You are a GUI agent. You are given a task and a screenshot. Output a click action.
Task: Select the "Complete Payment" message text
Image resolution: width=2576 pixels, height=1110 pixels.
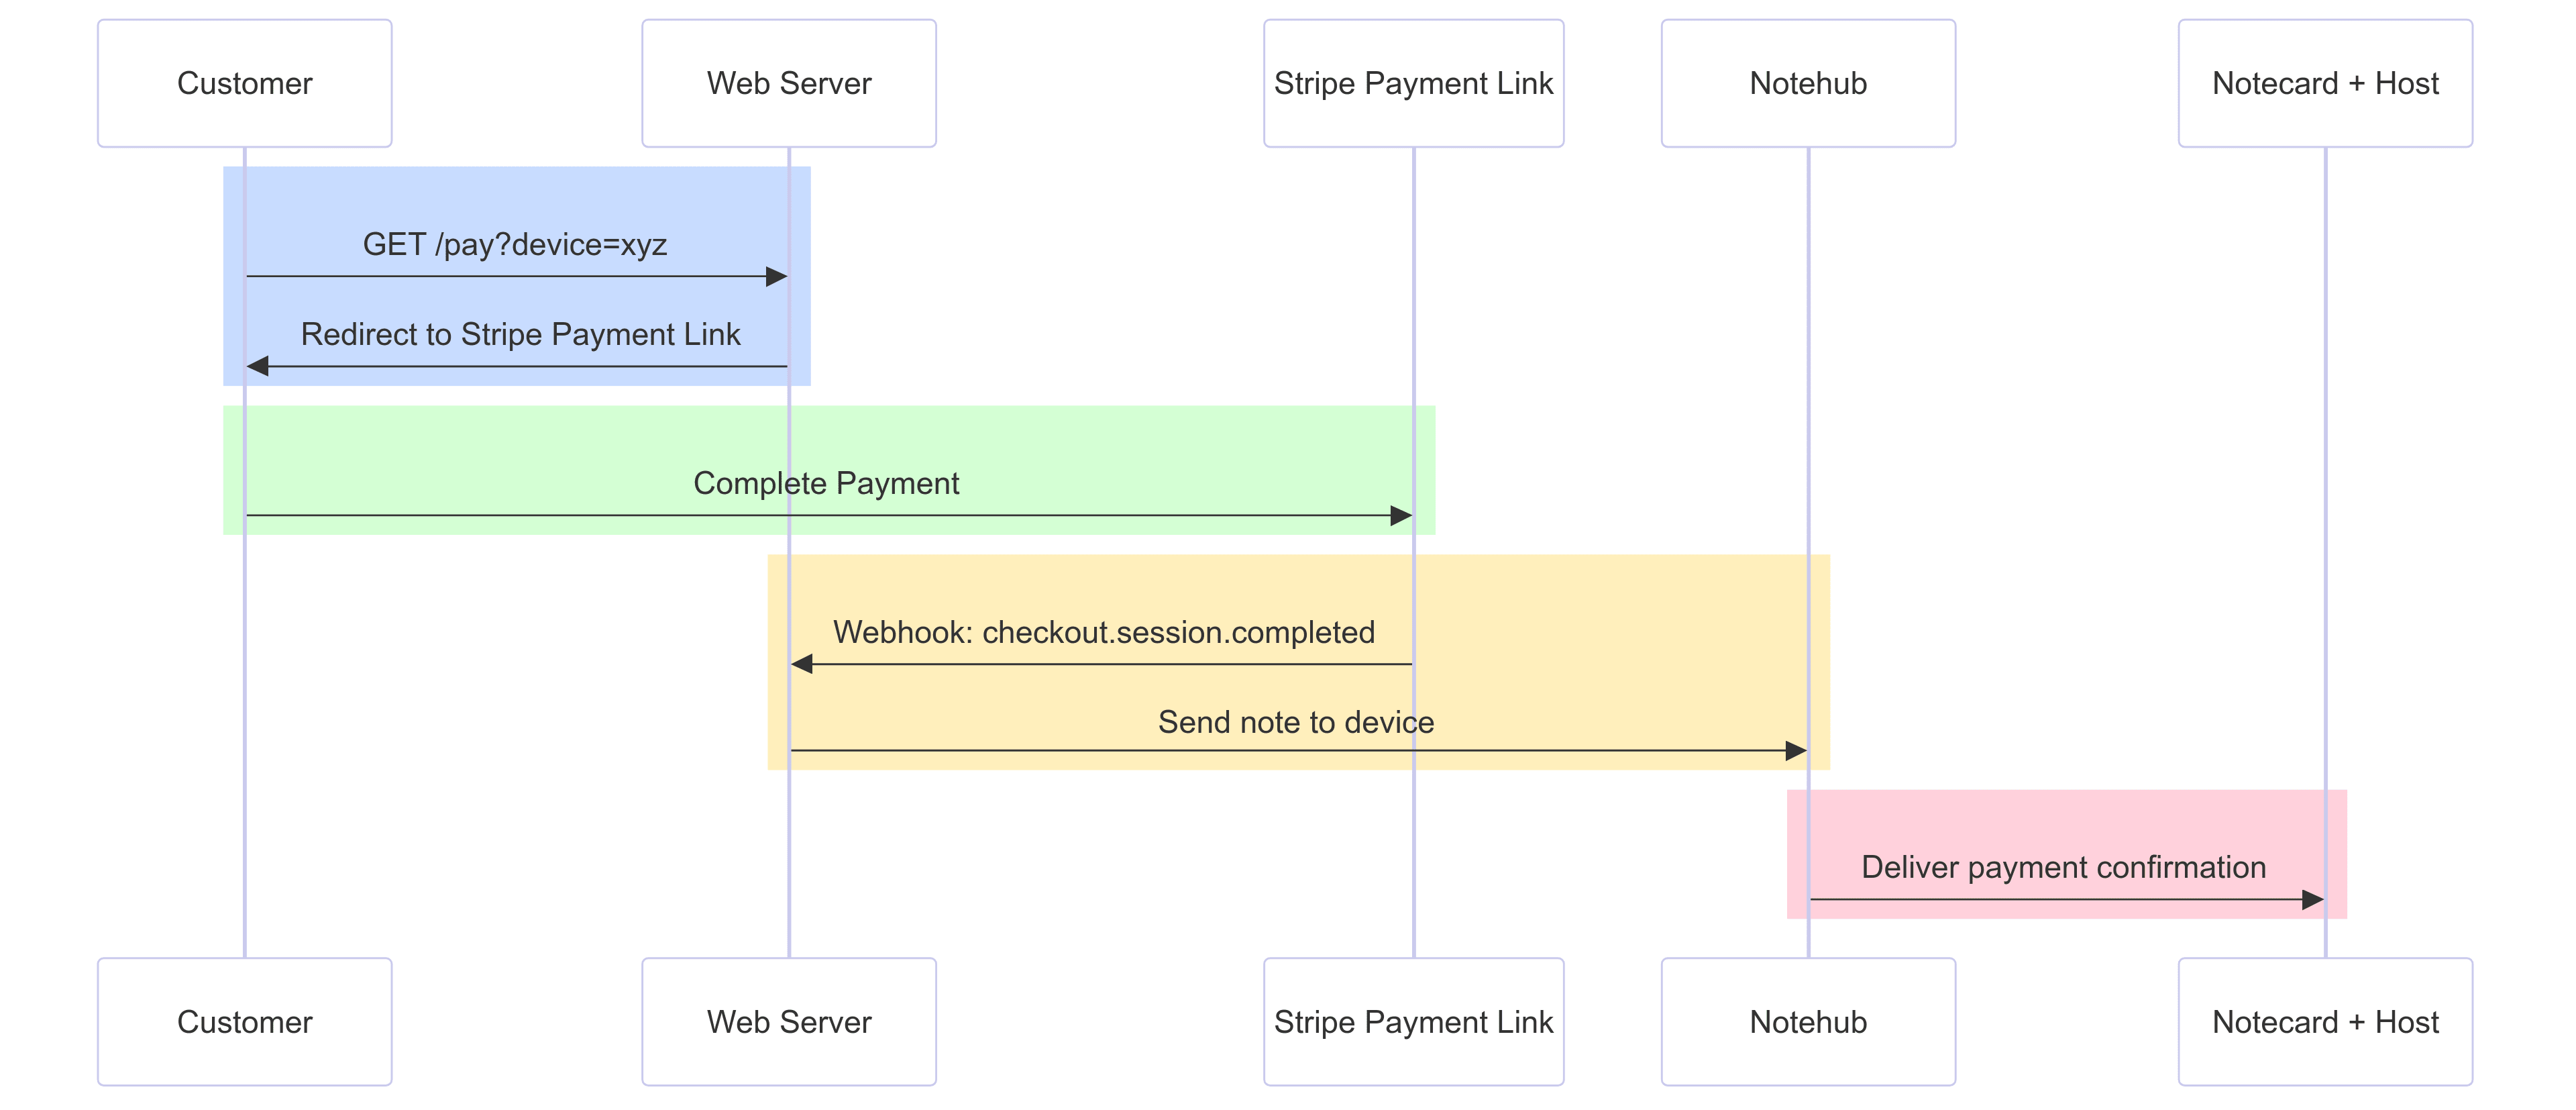(826, 483)
